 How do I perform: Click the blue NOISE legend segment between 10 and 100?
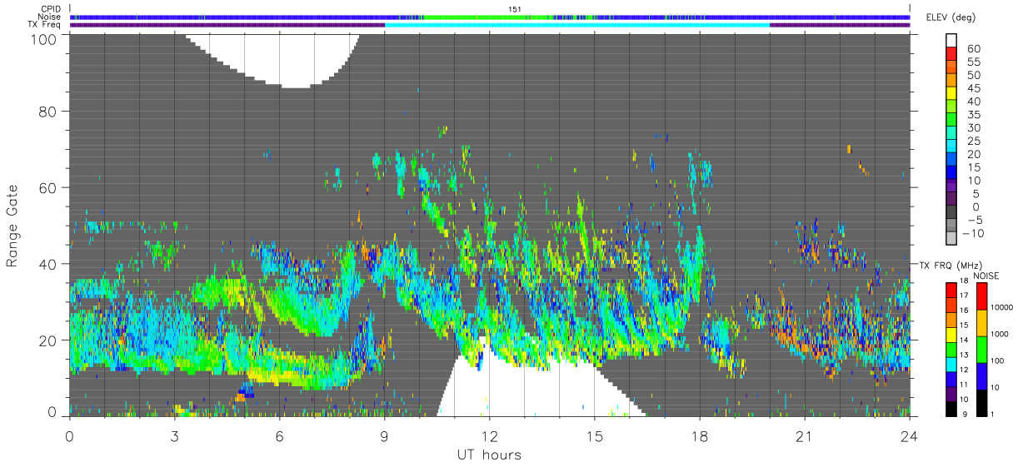(981, 375)
